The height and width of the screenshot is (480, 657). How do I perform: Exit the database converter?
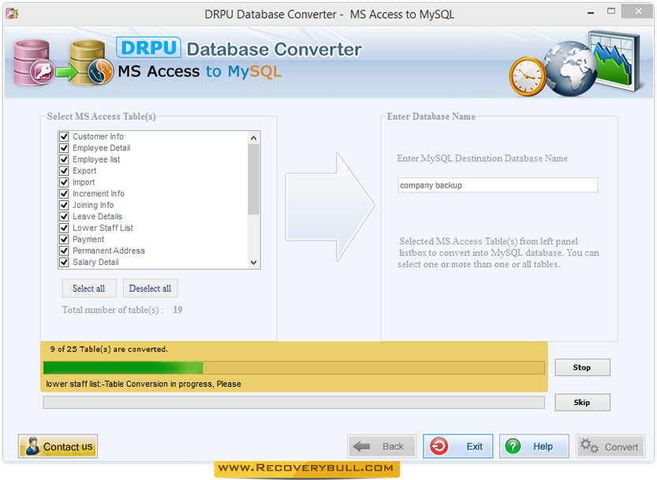click(457, 446)
